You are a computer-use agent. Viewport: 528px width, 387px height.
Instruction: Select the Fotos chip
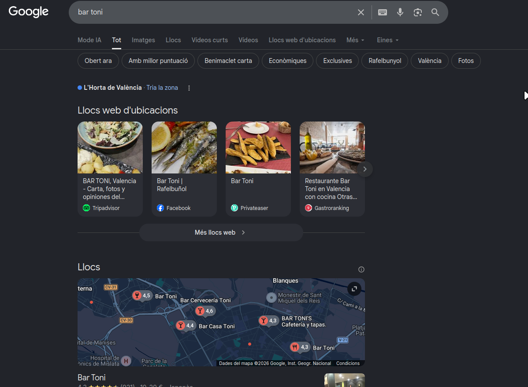pyautogui.click(x=466, y=61)
